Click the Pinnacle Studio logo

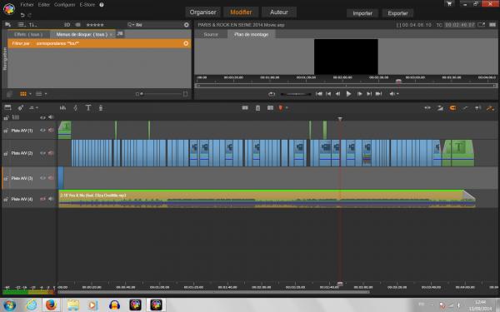tap(9, 9)
